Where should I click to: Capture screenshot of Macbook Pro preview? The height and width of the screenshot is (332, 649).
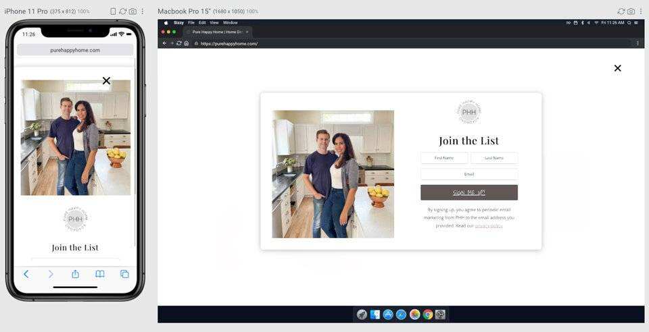click(x=631, y=11)
